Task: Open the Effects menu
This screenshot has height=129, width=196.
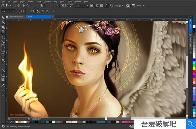Action: tap(39, 2)
